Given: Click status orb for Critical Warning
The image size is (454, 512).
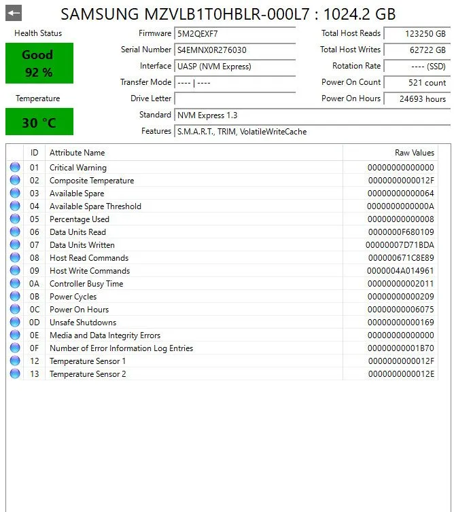Looking at the screenshot, I should (15, 167).
